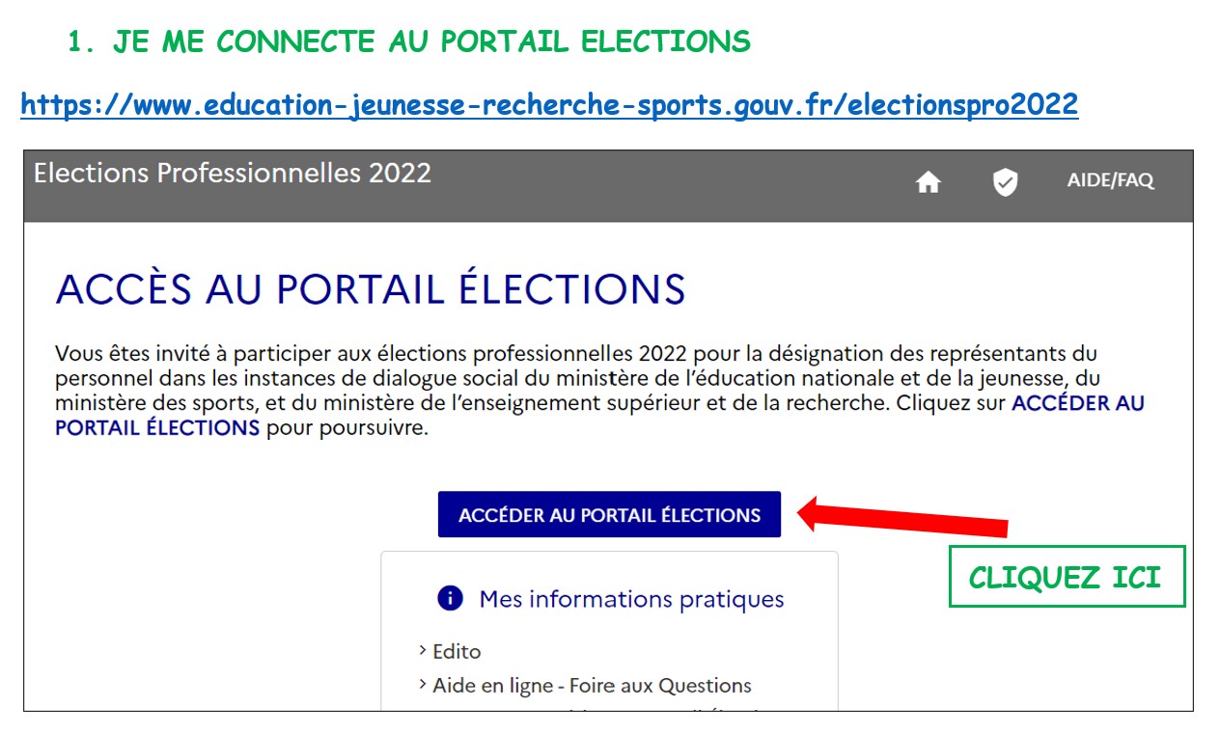
Task: Open the education-jeunesse-recherche-sports.gouv.fr hyperlink
Action: 549,105
